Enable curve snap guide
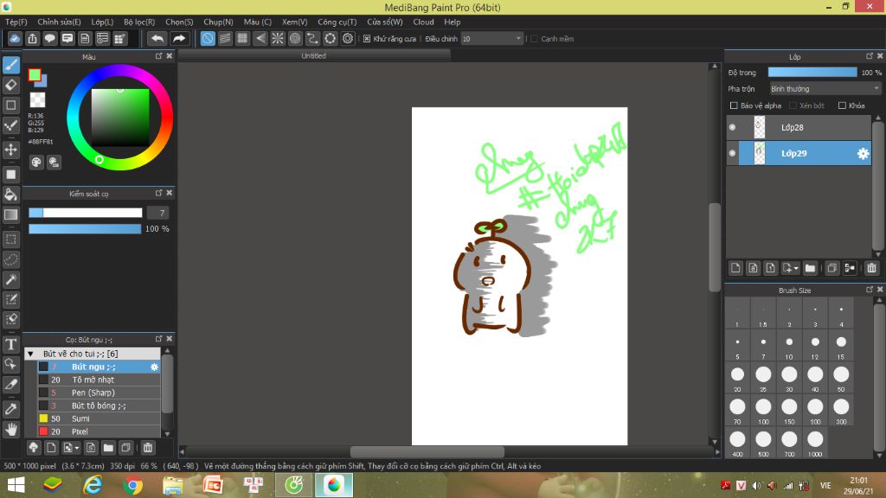This screenshot has width=886, height=498. 312,38
